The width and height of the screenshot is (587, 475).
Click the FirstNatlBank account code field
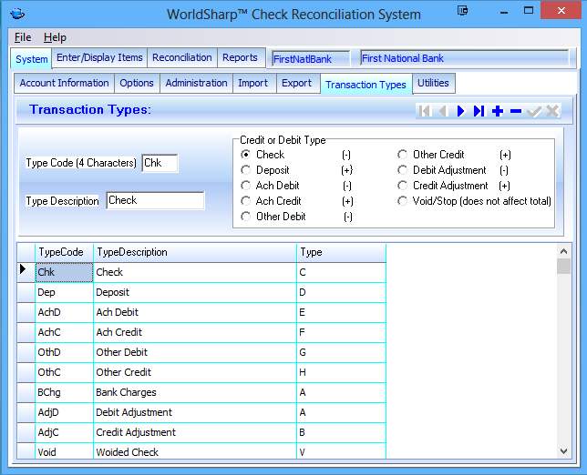311,59
